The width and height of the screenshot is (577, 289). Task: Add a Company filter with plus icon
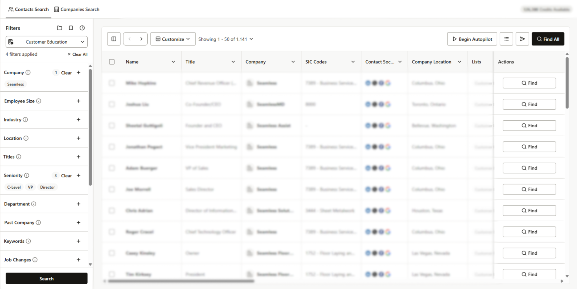[x=79, y=72]
